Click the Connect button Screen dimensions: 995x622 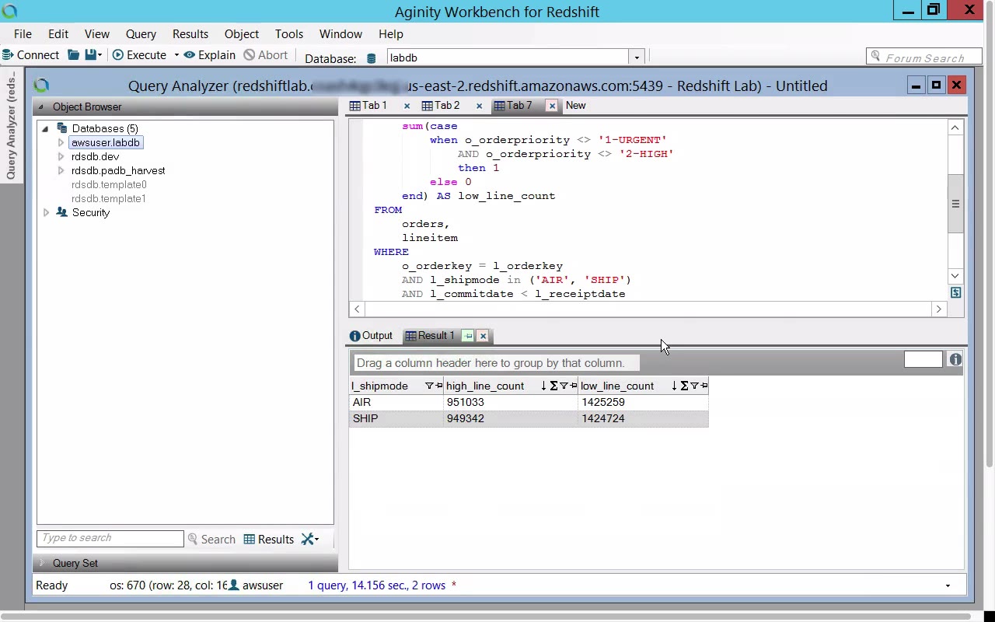pos(31,55)
